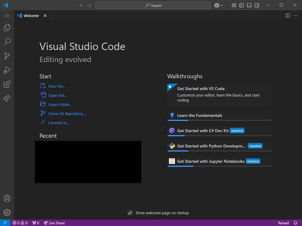
Task: Uncheck Show welcome page on startup
Action: pyautogui.click(x=130, y=212)
